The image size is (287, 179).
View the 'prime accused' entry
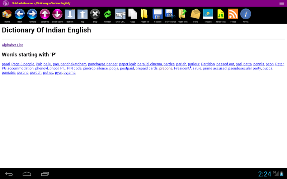click(215, 68)
